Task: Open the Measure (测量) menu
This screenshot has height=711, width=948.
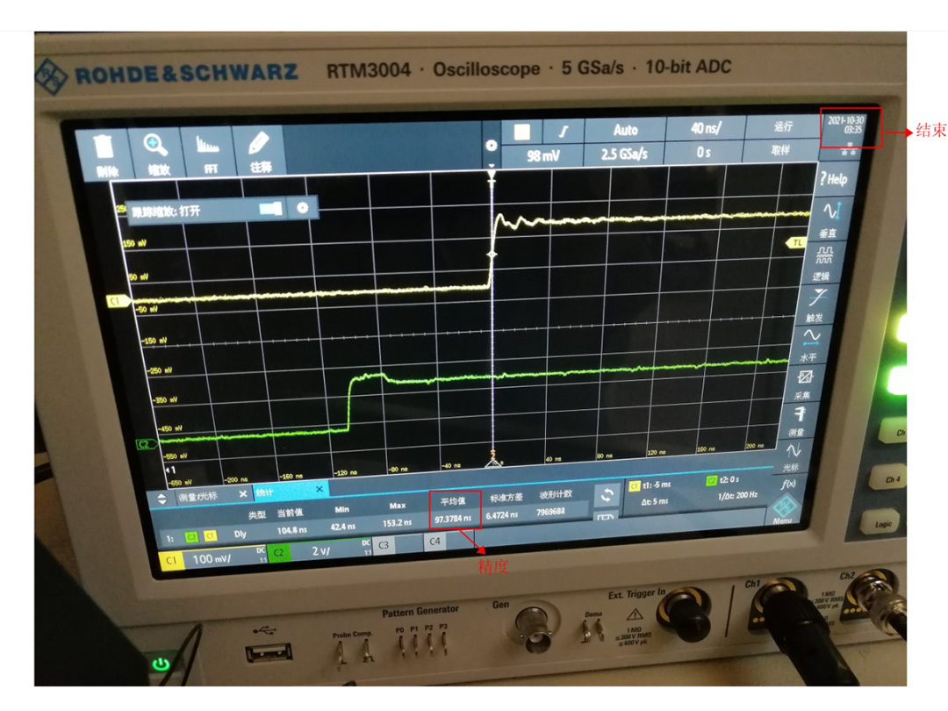Action: pos(799,421)
